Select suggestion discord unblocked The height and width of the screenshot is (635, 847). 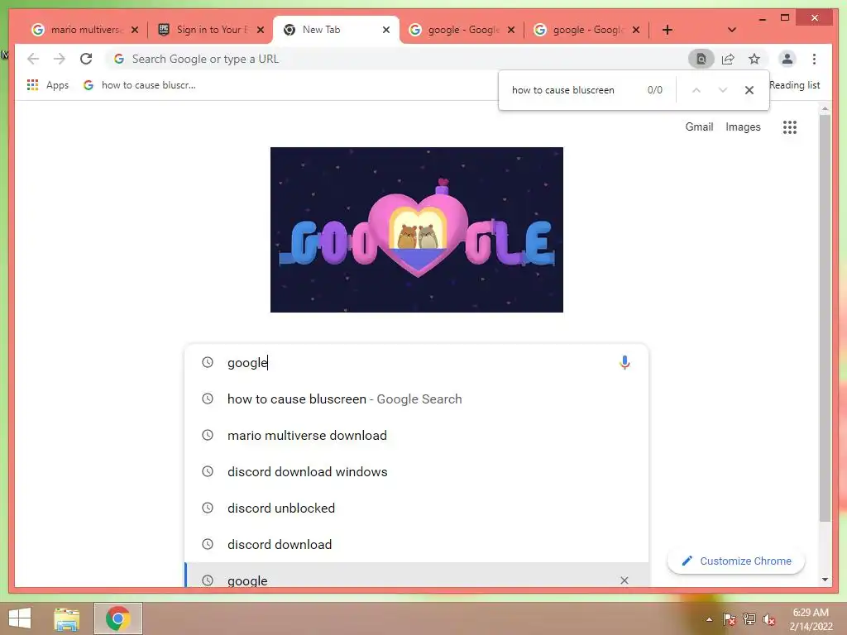(416, 508)
